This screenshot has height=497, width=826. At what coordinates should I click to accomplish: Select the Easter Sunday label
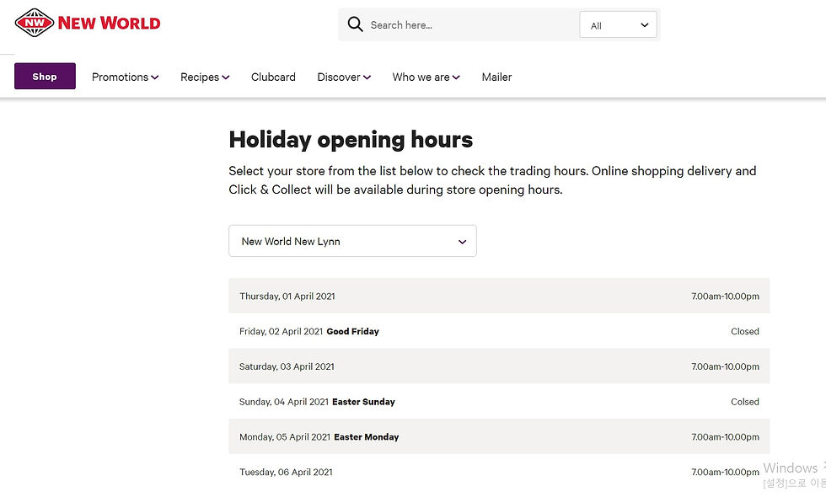pyautogui.click(x=363, y=402)
